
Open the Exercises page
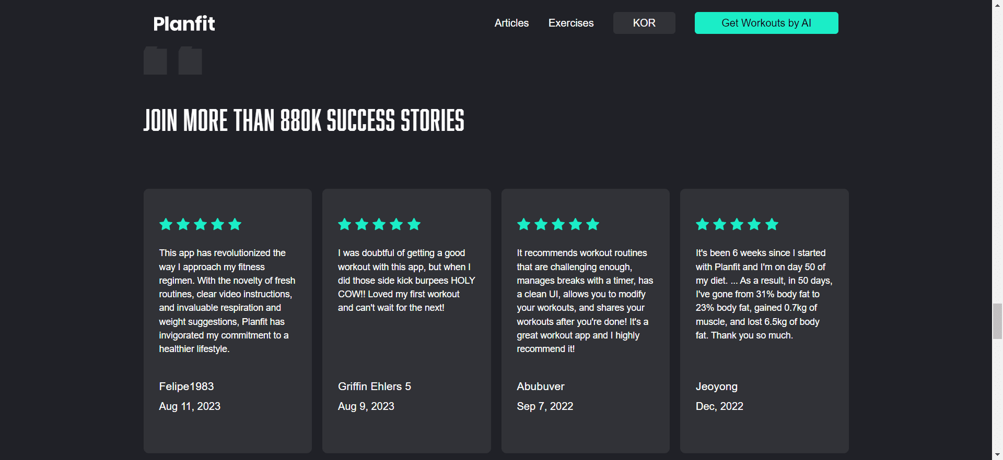pyautogui.click(x=571, y=23)
